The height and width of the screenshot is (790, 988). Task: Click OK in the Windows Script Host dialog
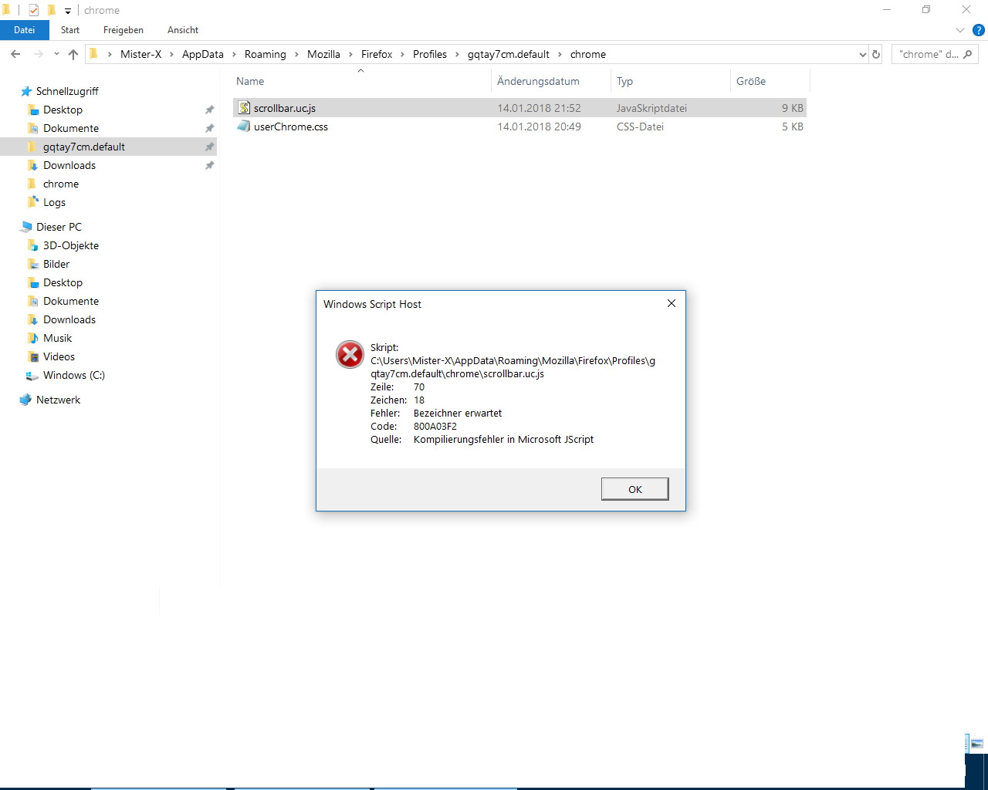[635, 489]
